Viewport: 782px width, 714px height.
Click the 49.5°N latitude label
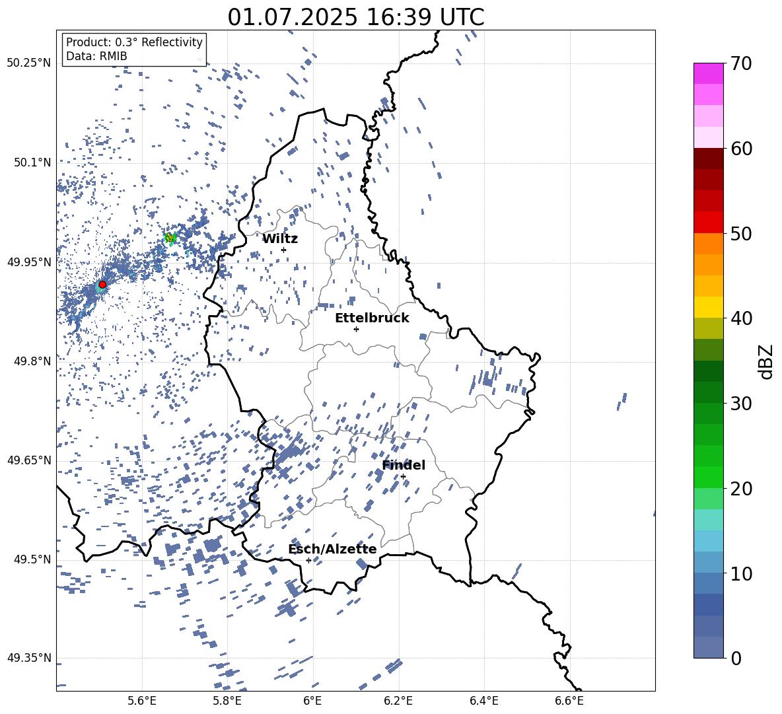[34, 559]
